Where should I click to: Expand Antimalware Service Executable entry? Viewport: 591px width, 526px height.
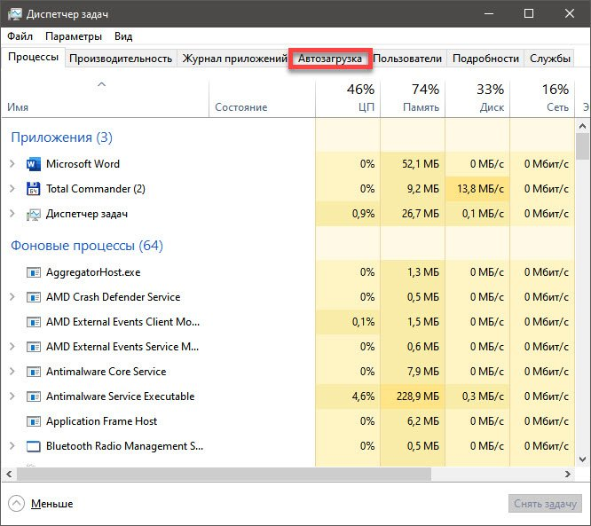[12, 396]
